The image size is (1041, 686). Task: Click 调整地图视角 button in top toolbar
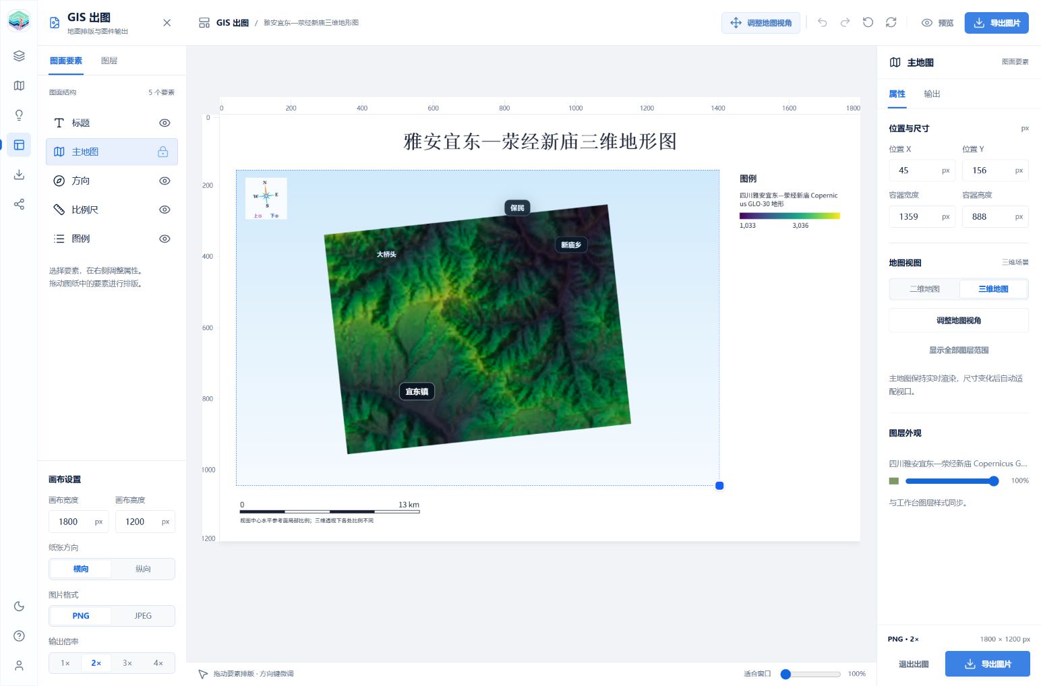pos(761,23)
